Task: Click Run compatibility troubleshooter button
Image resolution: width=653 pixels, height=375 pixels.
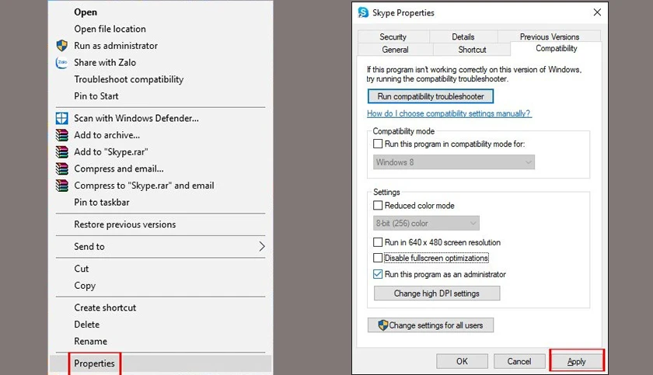Action: coord(431,96)
